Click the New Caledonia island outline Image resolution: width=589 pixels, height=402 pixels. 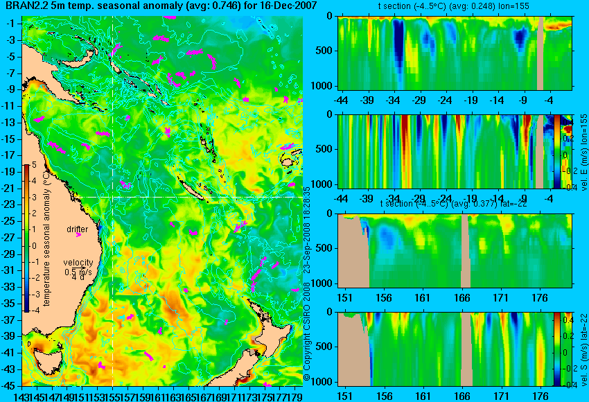pos(194,191)
